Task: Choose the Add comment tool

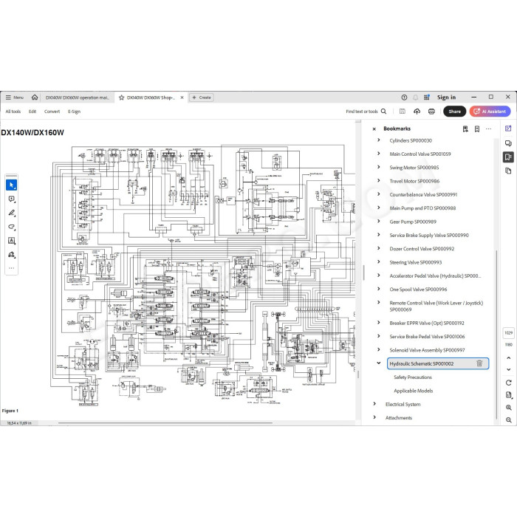Action: click(x=12, y=199)
